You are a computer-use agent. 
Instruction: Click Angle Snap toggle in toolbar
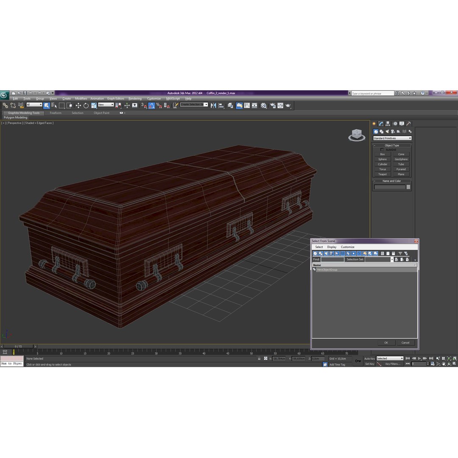click(151, 106)
